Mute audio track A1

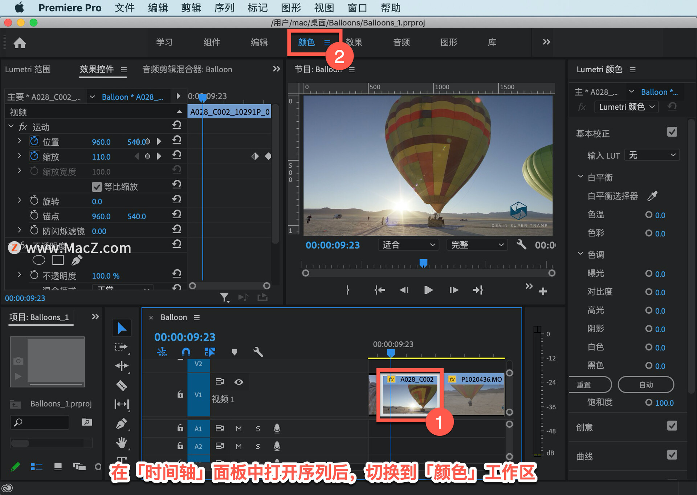pos(239,429)
